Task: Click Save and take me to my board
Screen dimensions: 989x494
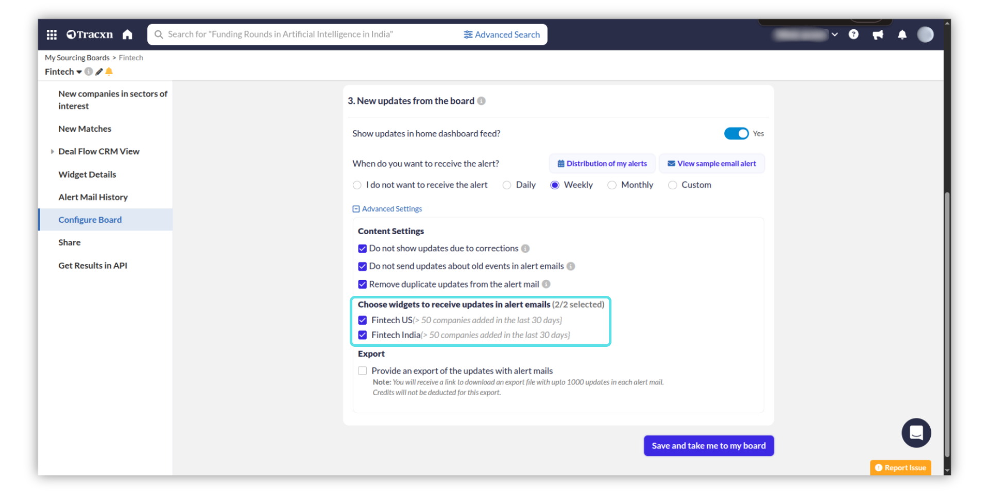Action: pos(708,446)
